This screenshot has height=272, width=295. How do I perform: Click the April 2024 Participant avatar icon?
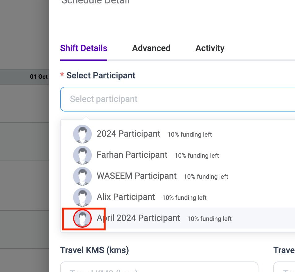coord(82,218)
